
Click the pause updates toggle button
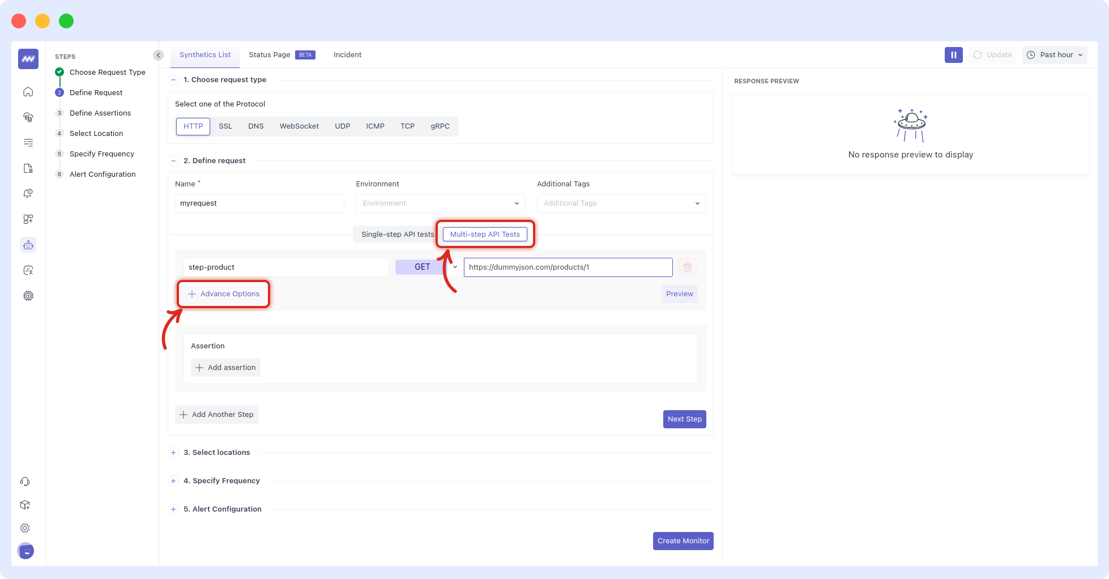[x=953, y=54]
